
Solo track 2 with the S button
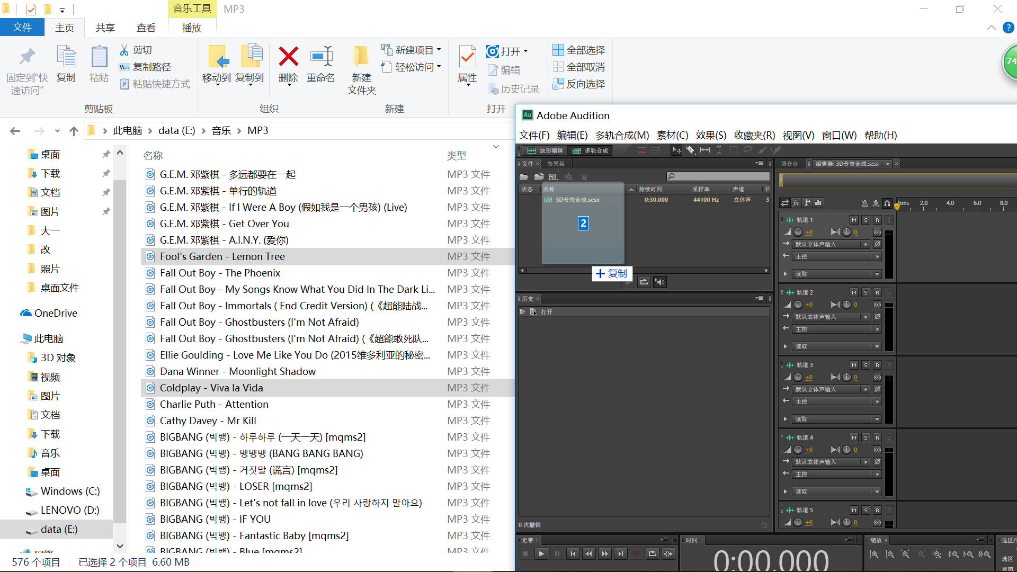point(866,292)
